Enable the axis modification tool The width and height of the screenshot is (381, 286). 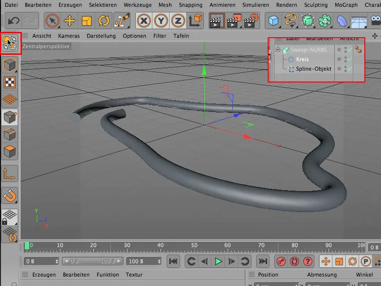10,174
